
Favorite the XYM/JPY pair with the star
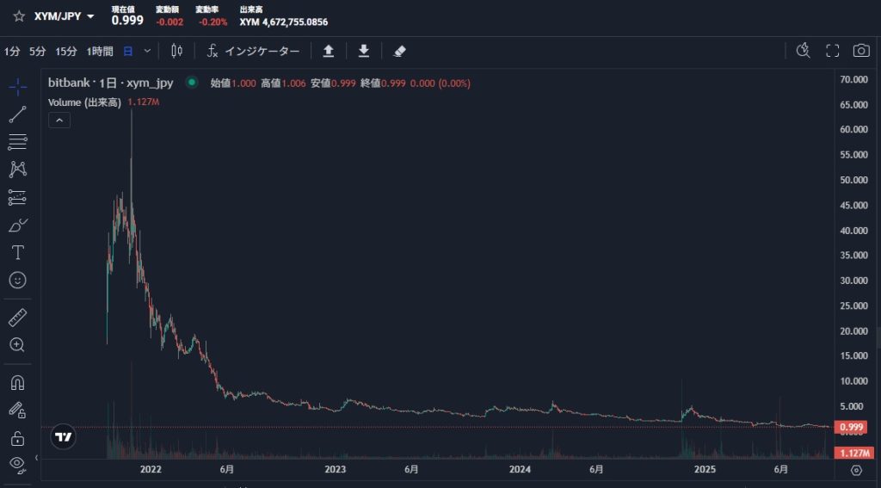click(19, 16)
